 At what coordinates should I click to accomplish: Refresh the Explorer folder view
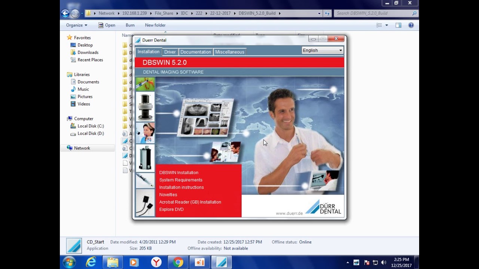(x=327, y=13)
